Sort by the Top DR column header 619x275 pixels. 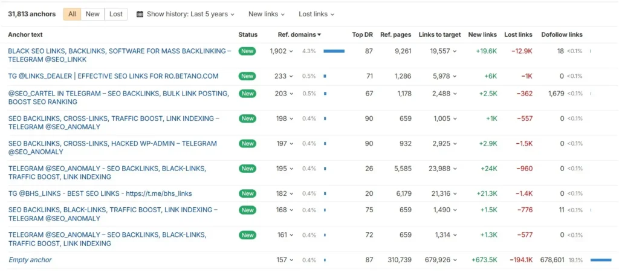[x=362, y=35]
